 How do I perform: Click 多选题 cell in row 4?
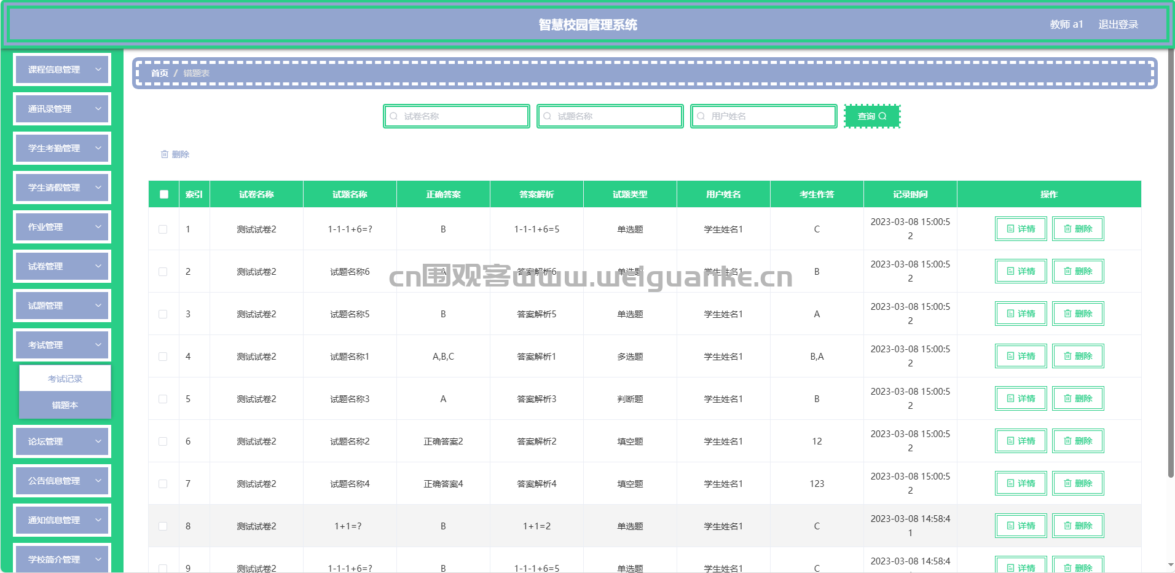click(x=630, y=357)
